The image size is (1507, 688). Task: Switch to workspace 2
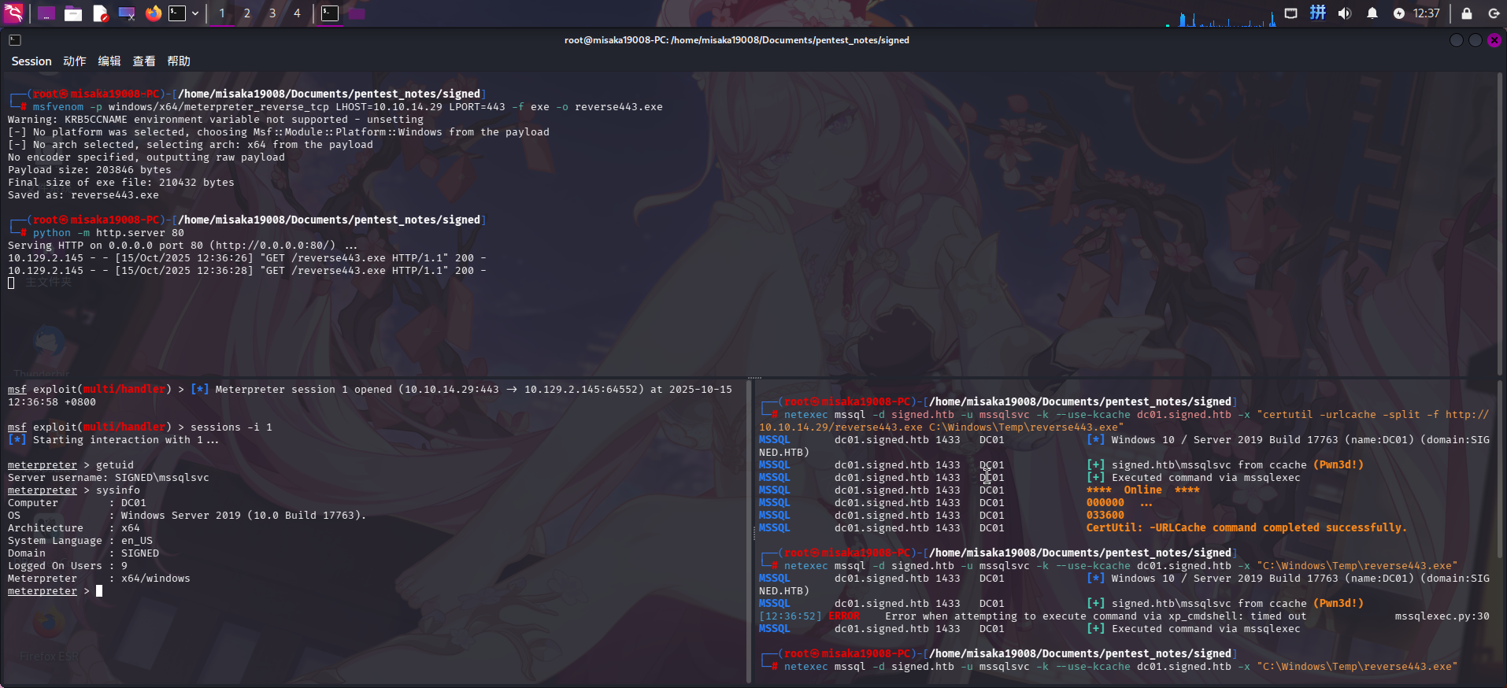[x=247, y=13]
